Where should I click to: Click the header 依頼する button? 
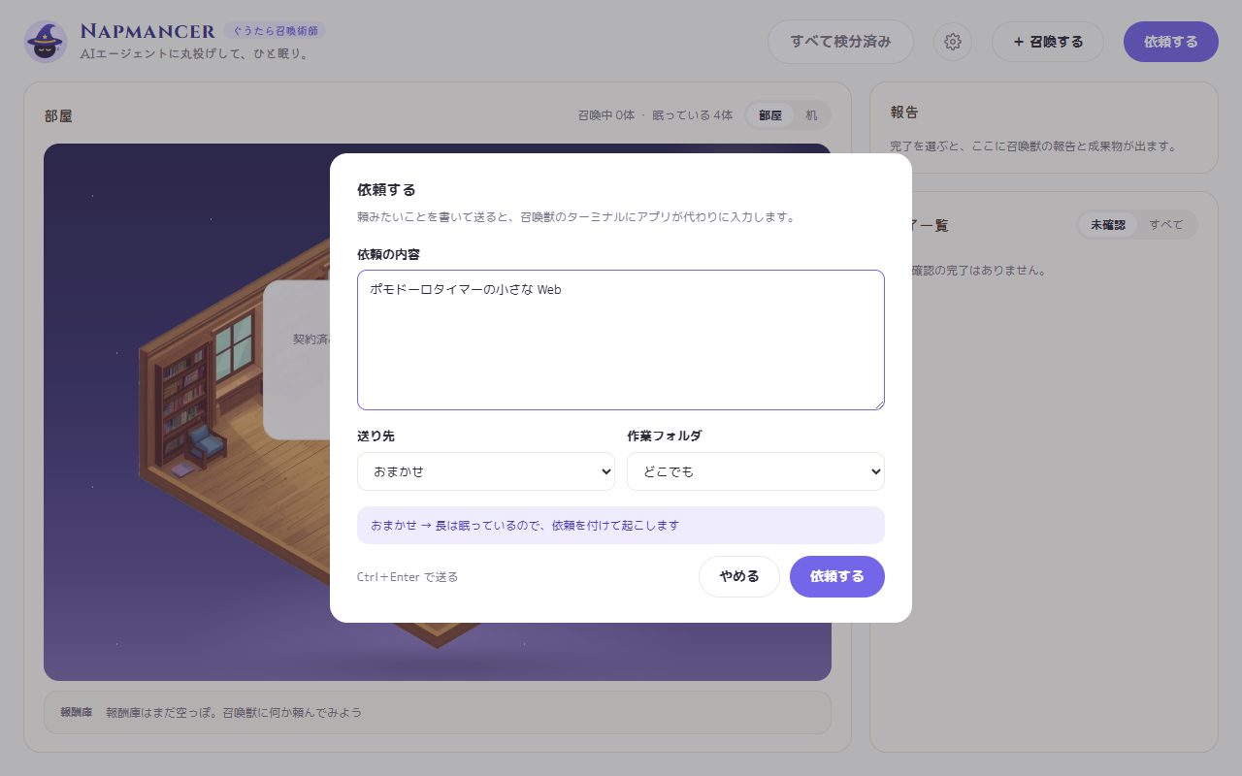(1171, 42)
